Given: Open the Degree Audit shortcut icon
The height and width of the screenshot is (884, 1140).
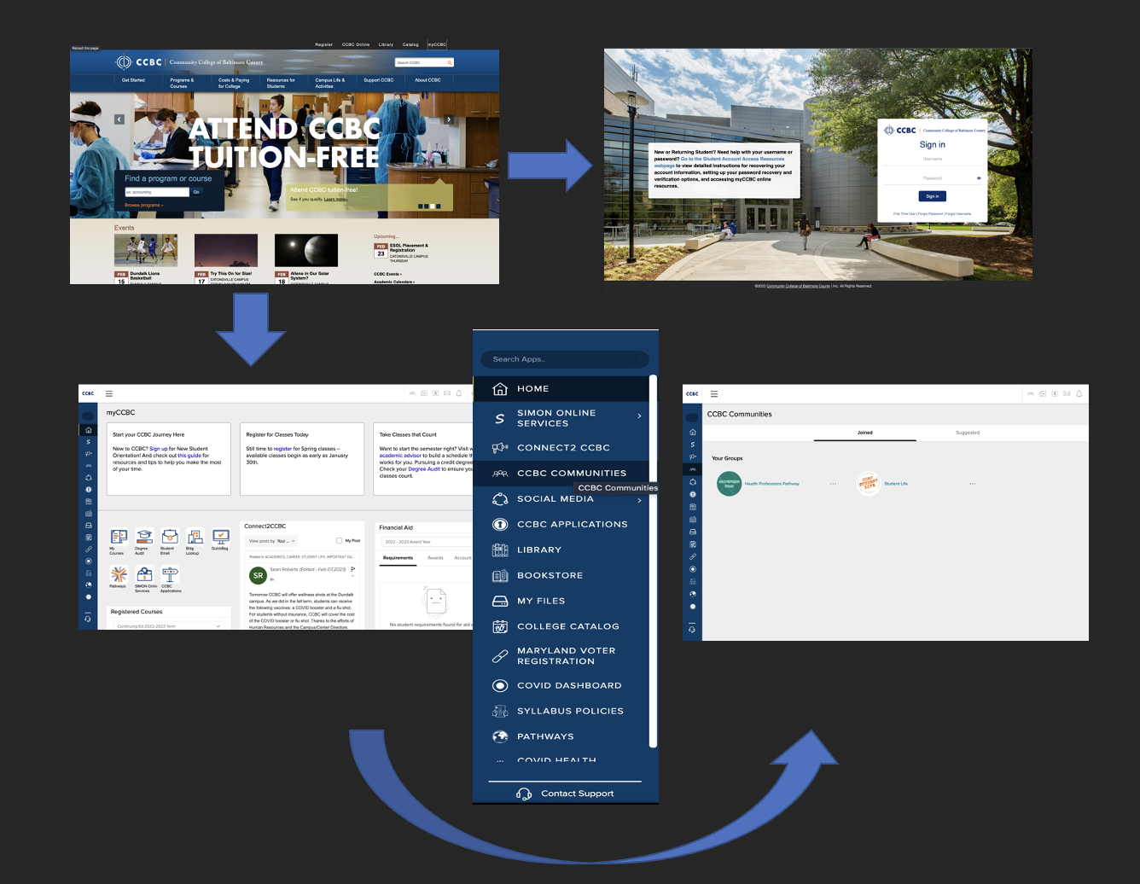Looking at the screenshot, I should coord(144,537).
